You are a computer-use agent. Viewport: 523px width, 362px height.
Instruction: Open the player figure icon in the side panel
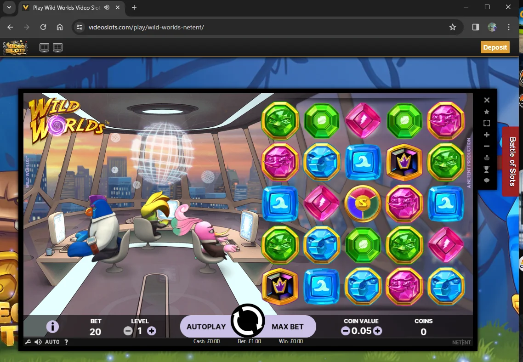click(x=487, y=158)
